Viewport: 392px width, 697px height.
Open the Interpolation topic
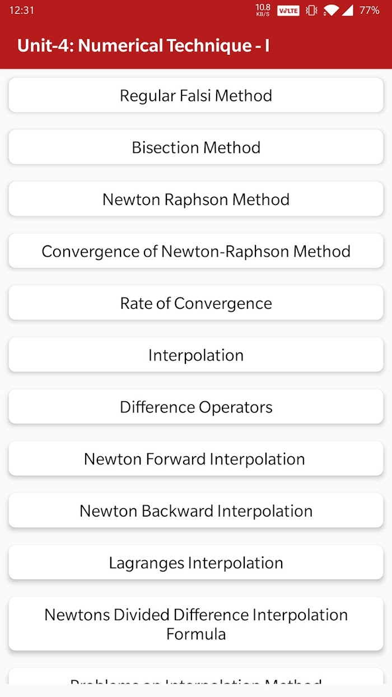(x=196, y=355)
